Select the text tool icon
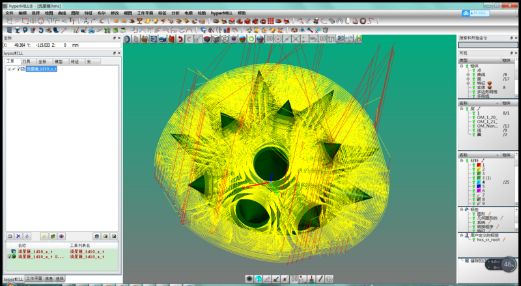Viewport: 521px width, 286px height. 72,21
